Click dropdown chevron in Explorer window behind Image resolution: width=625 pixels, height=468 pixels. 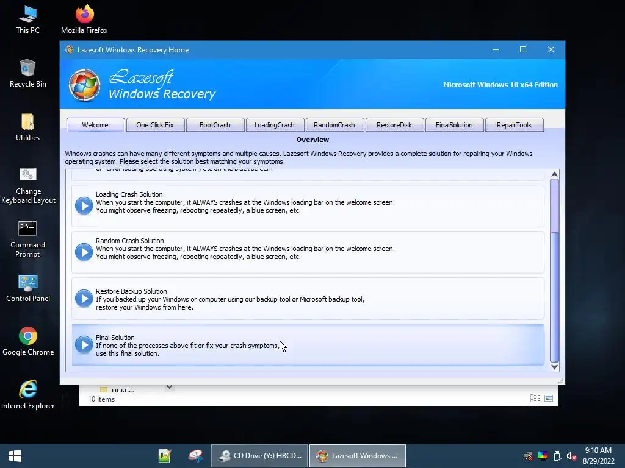coord(170,387)
